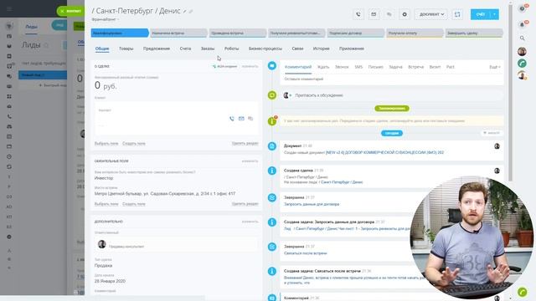536x301 pixels.
Task: Select the Звонок timeline tab
Action: [x=342, y=67]
